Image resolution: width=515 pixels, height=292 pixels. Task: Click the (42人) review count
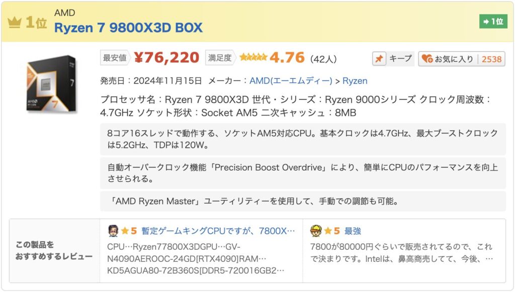[x=323, y=59]
